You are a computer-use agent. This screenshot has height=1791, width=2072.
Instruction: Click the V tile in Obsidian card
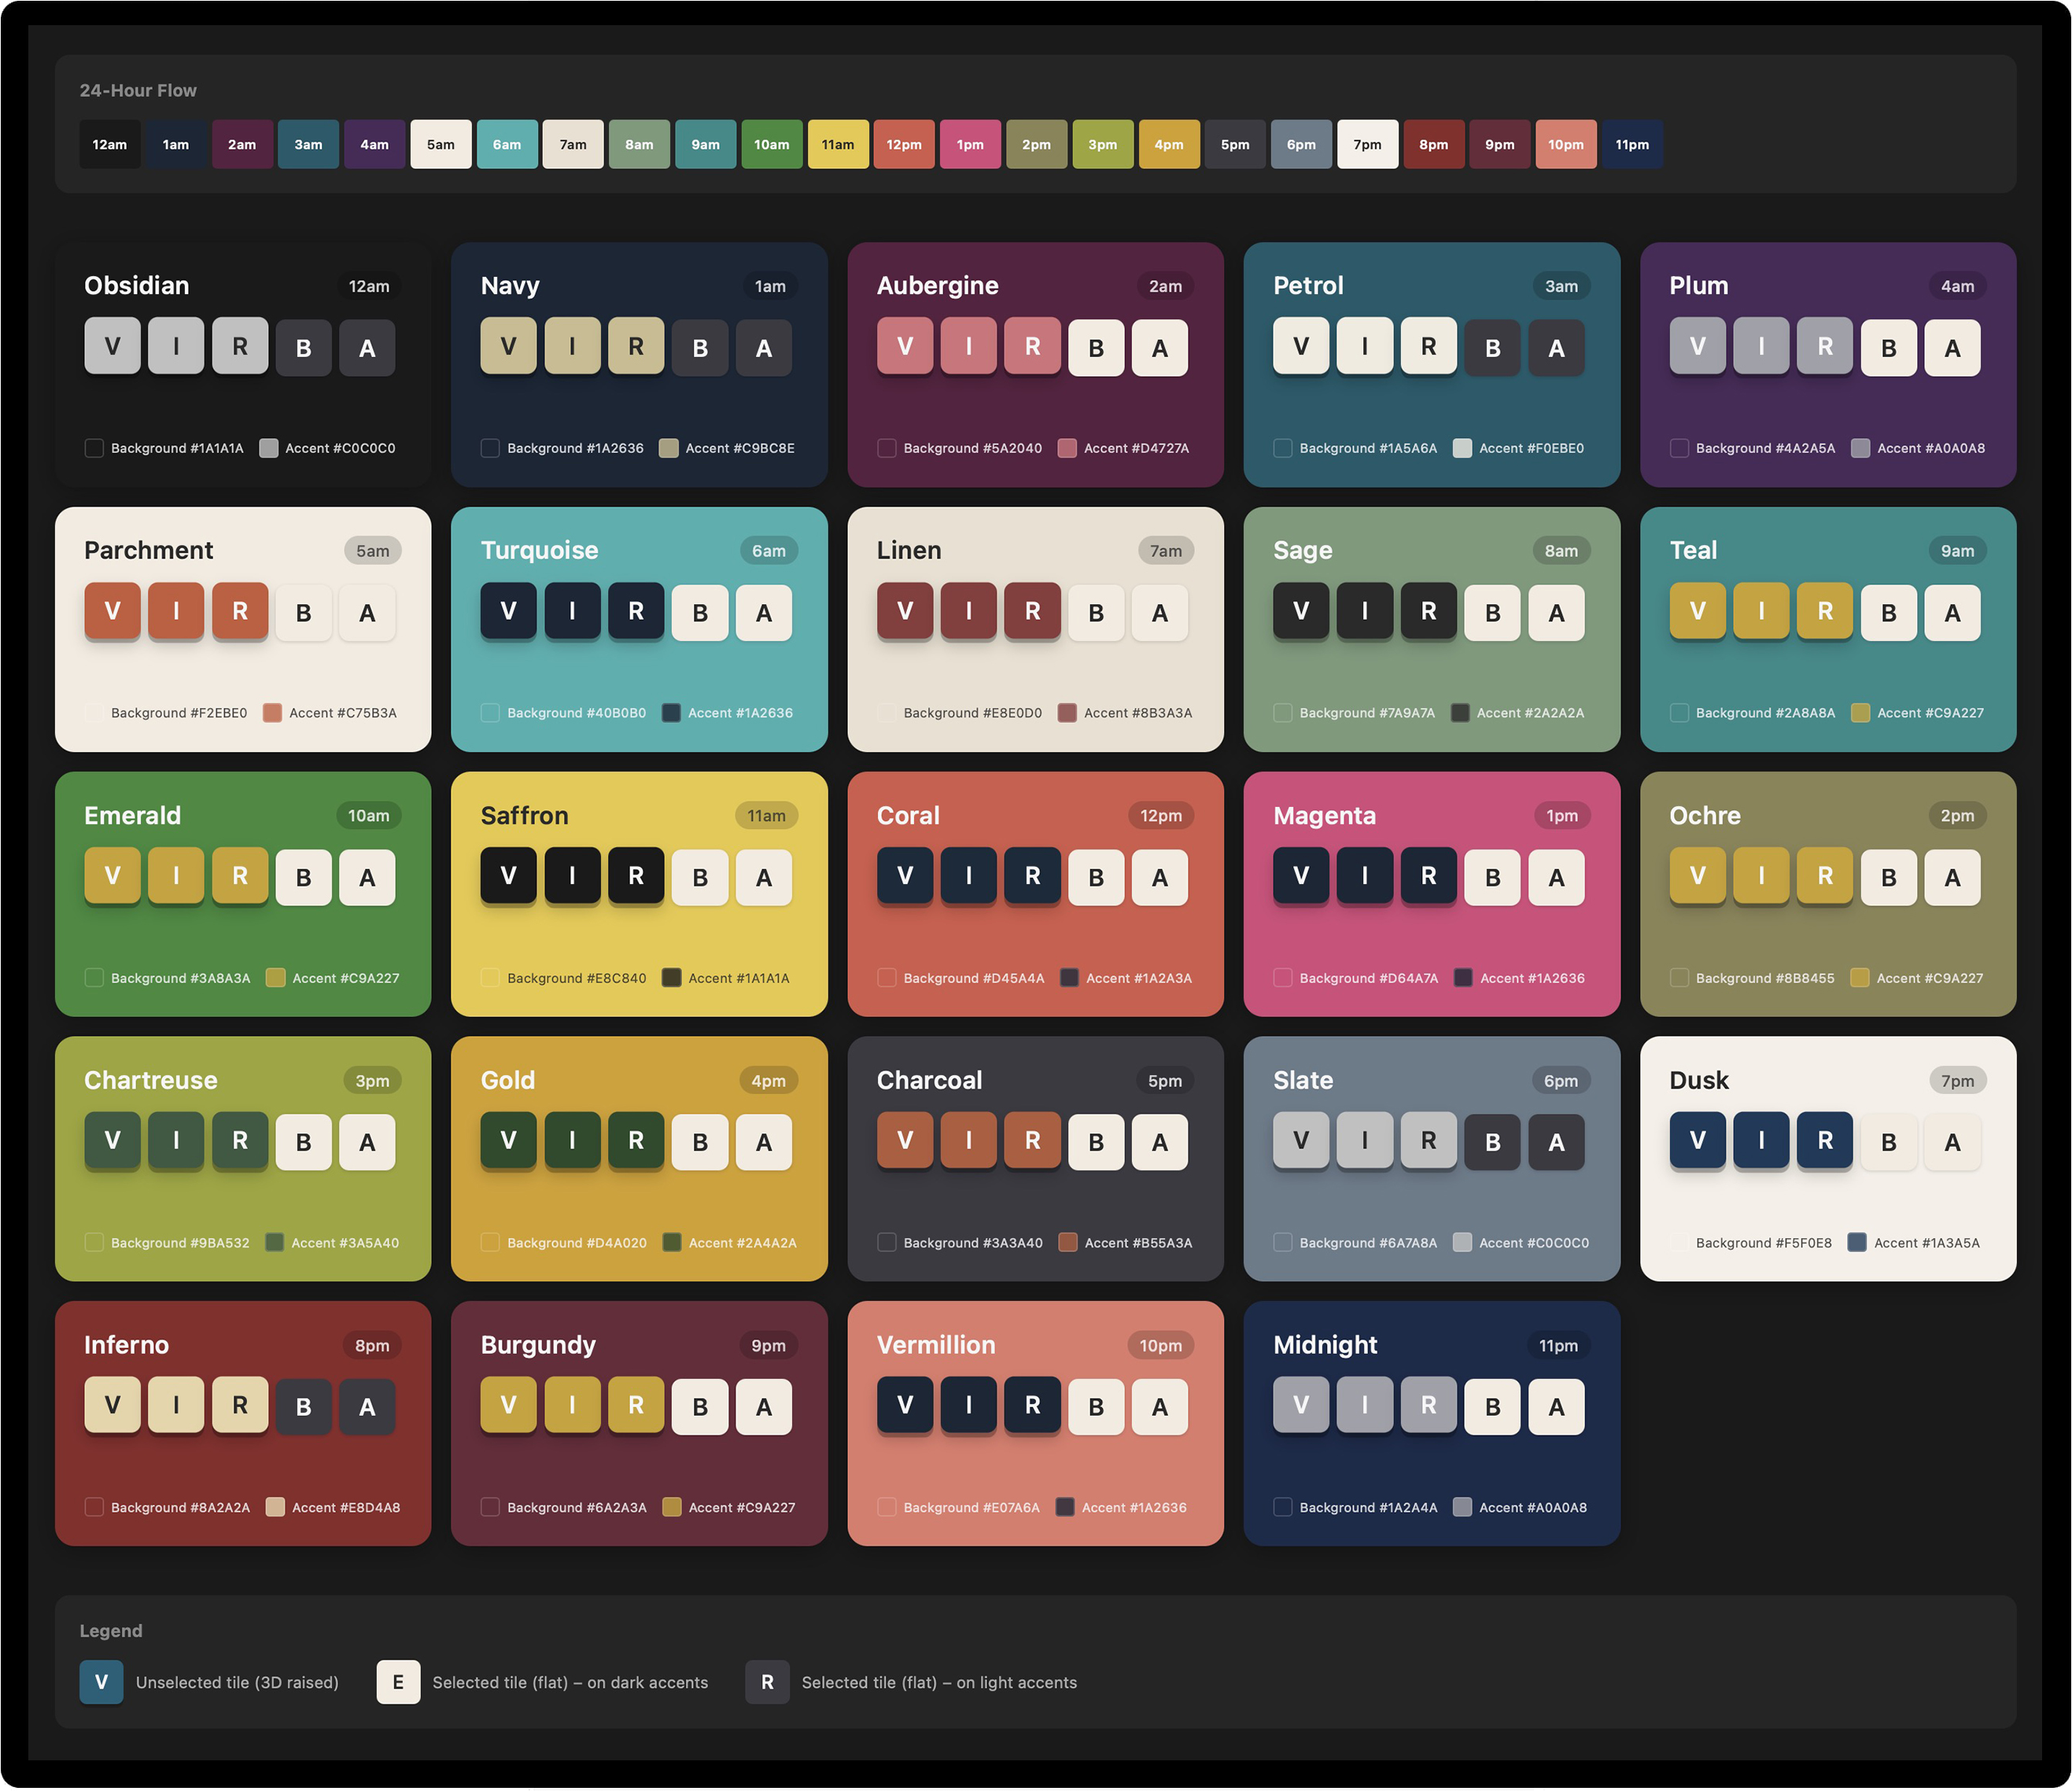(112, 346)
